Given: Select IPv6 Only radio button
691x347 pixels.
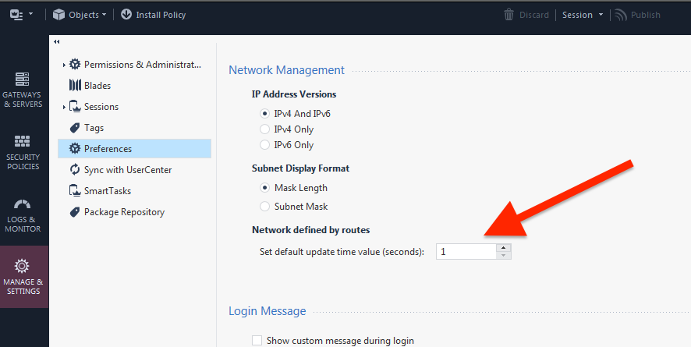Looking at the screenshot, I should click(x=265, y=145).
